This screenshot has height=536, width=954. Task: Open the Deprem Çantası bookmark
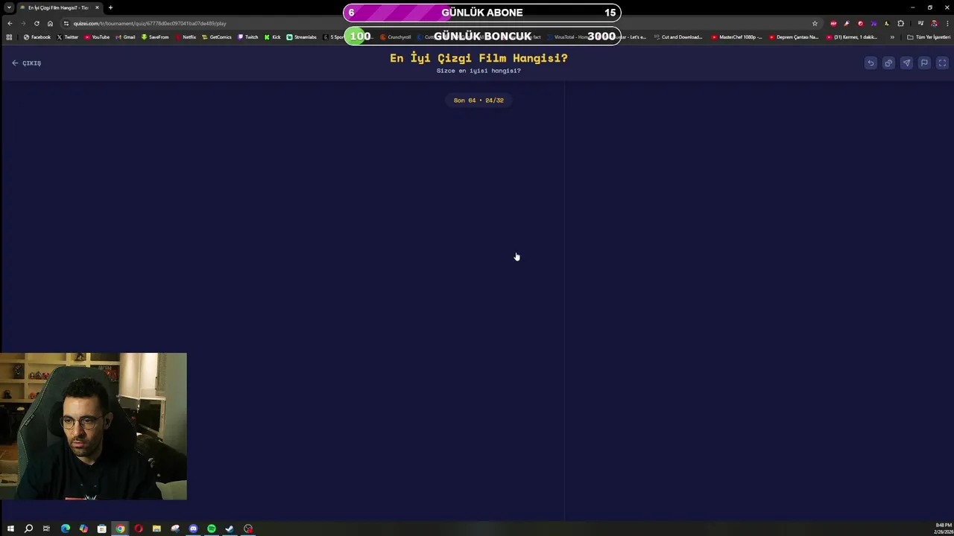pos(794,37)
